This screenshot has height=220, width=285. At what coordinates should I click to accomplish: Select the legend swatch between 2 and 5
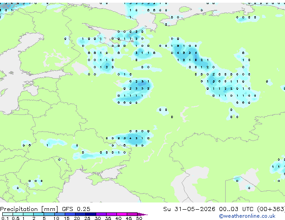click(x=39, y=214)
